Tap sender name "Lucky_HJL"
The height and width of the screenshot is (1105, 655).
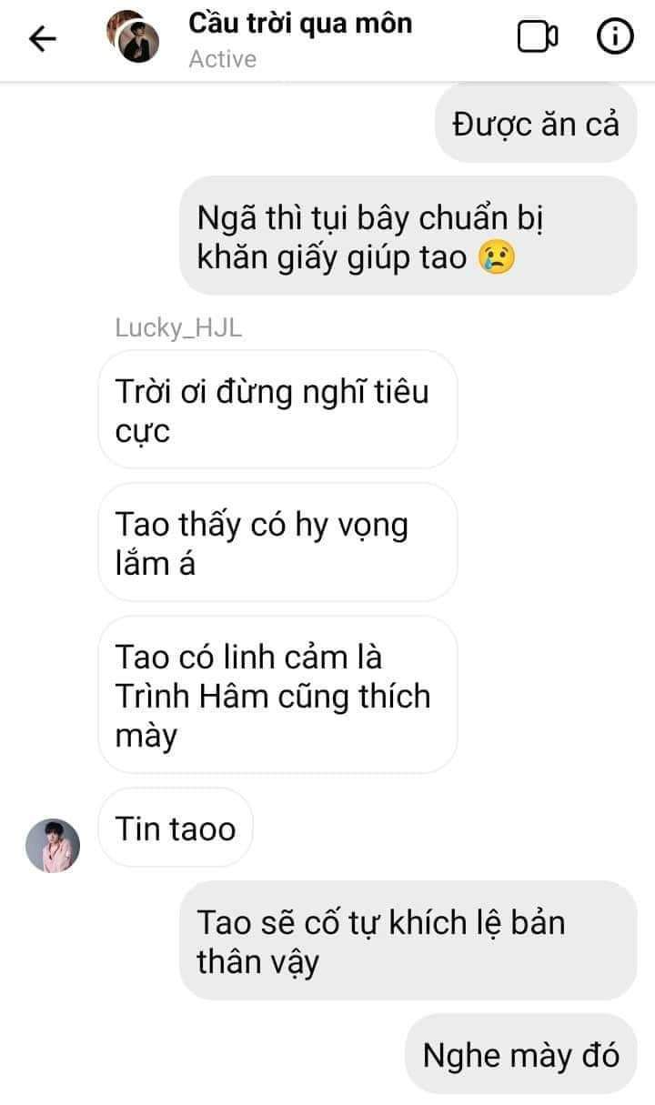[x=178, y=328]
